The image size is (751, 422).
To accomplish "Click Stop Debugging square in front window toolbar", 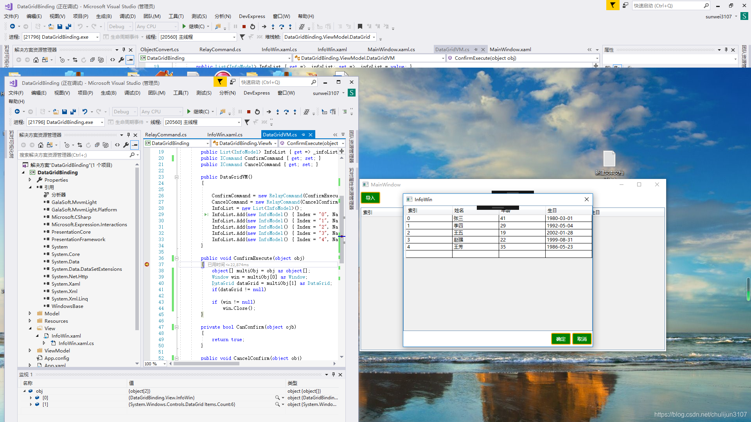I will point(249,112).
